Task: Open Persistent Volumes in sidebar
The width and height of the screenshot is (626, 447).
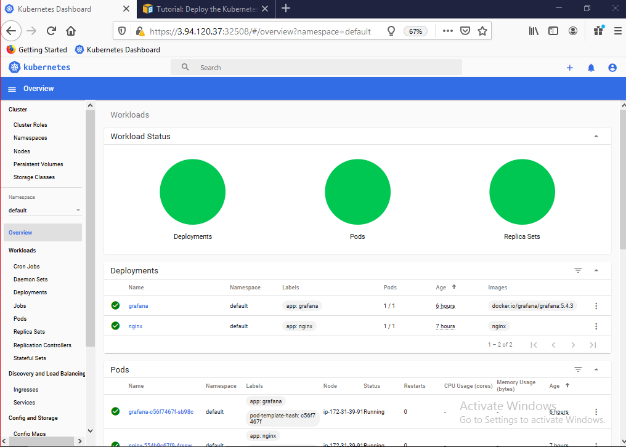Action: point(38,164)
